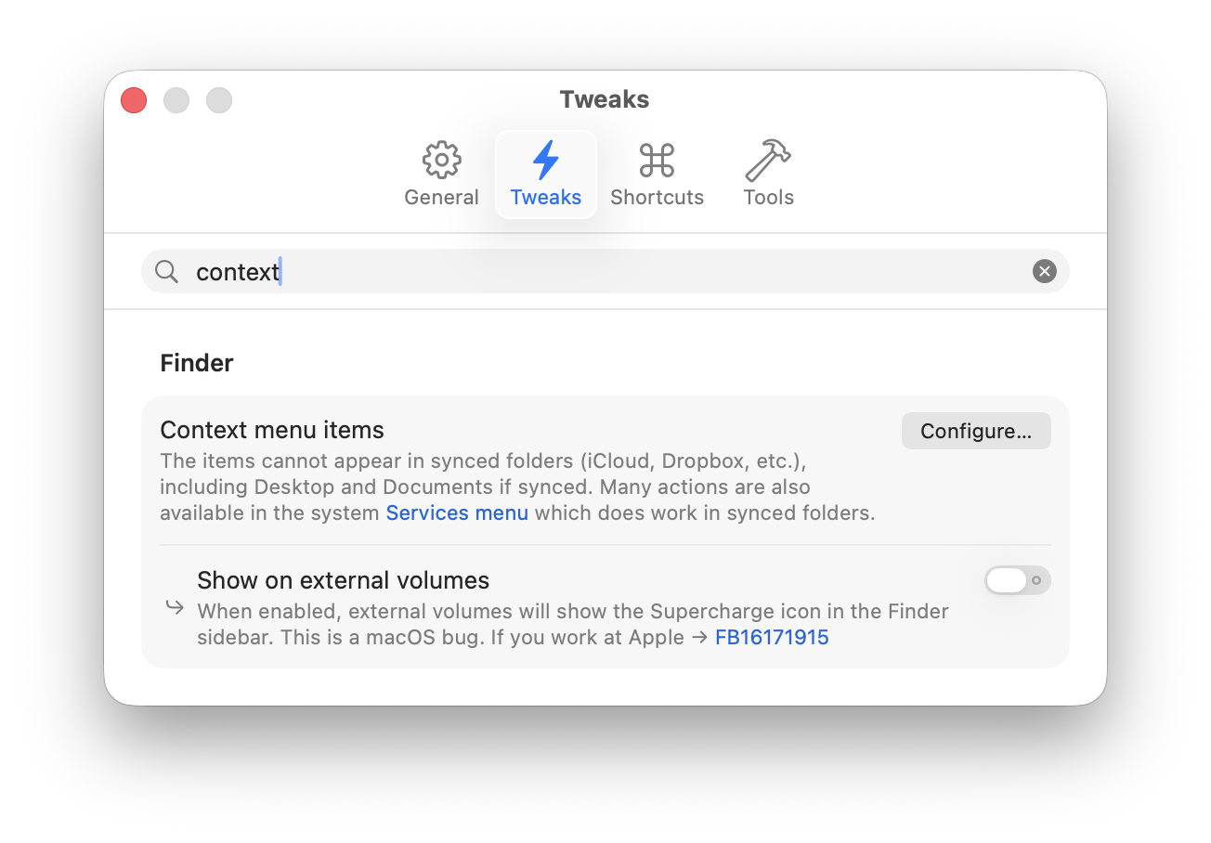The width and height of the screenshot is (1211, 843).
Task: Close the Tweaks window with the red button
Action: pyautogui.click(x=134, y=100)
